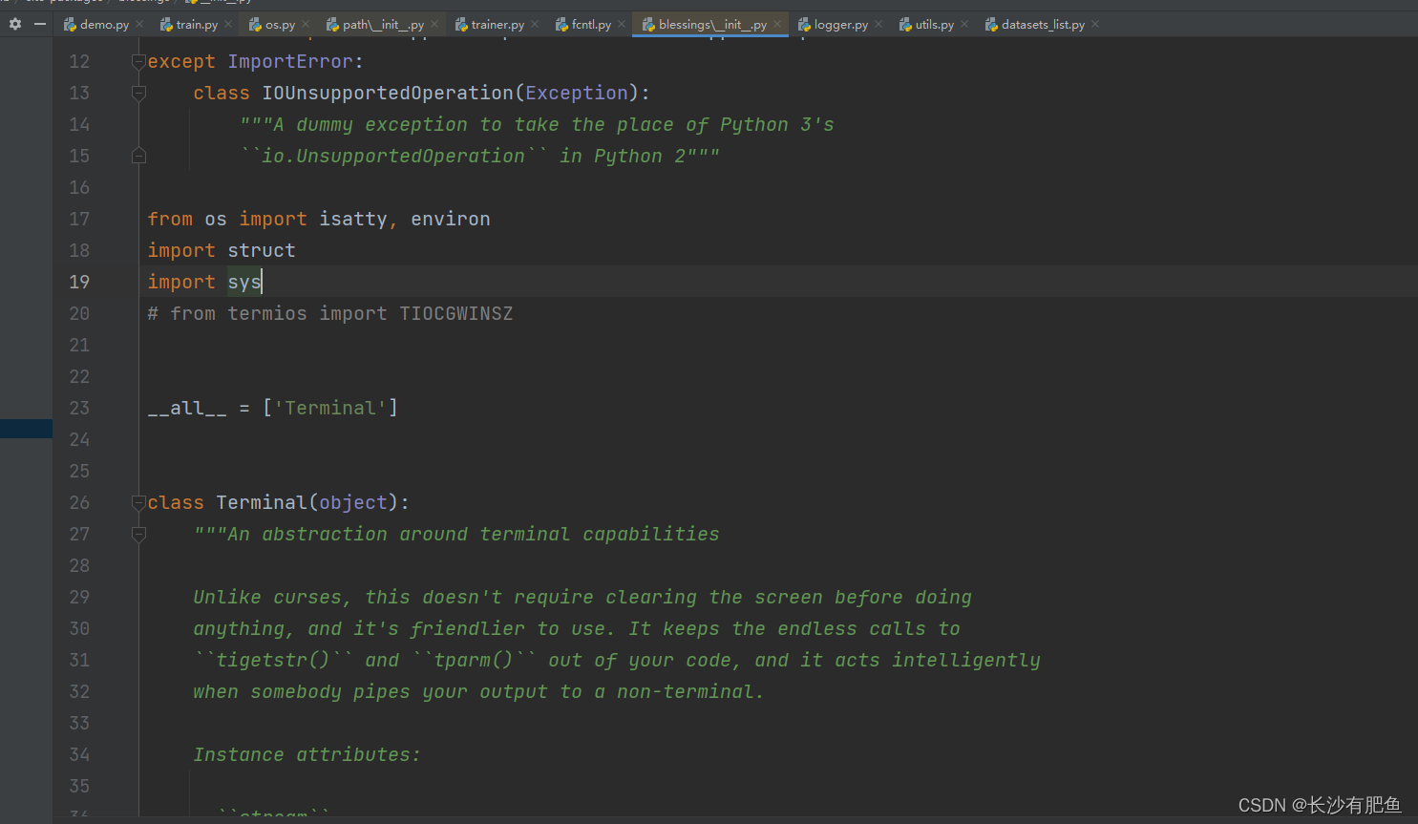Open the utils.py tab
Screen dimensions: 1418x824
(x=935, y=24)
